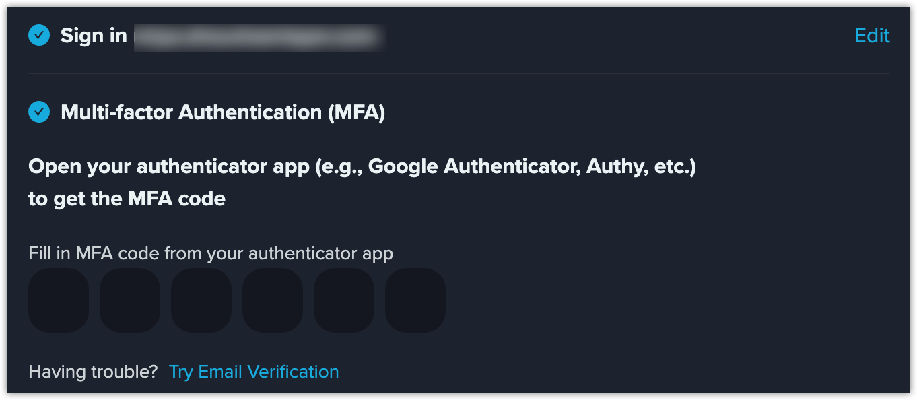Click the Sign in checkmark icon
917x400 pixels.
click(39, 35)
